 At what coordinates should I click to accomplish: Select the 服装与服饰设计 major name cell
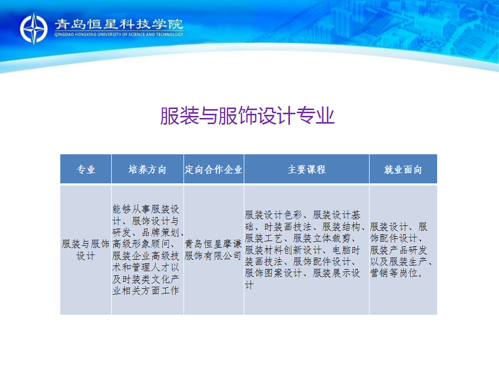click(86, 249)
